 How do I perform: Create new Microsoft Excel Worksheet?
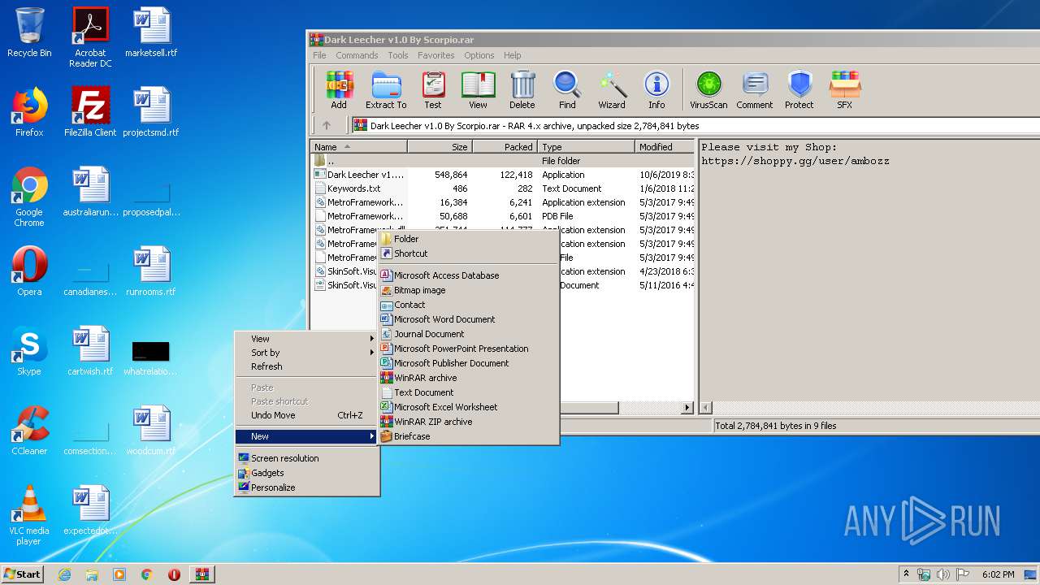tap(469, 407)
